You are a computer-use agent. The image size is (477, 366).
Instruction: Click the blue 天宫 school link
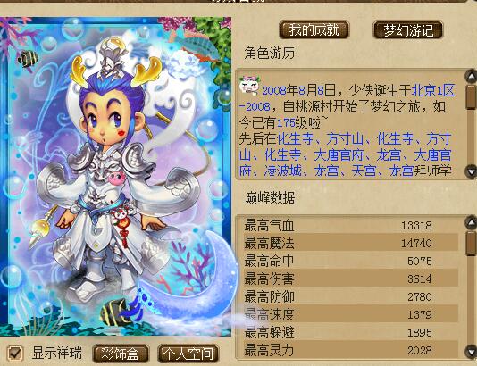[x=364, y=171]
